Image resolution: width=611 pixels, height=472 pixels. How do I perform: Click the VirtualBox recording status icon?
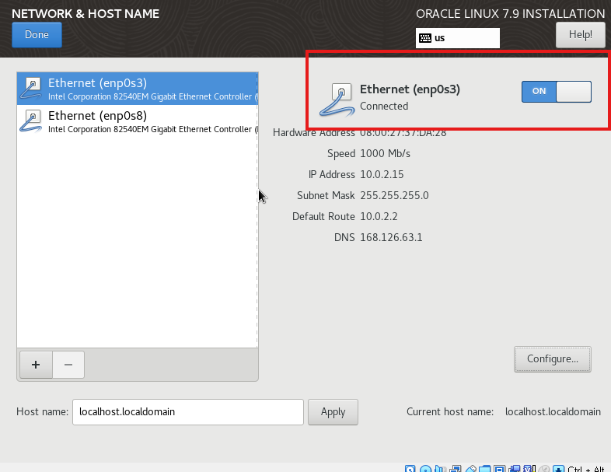[x=515, y=469]
